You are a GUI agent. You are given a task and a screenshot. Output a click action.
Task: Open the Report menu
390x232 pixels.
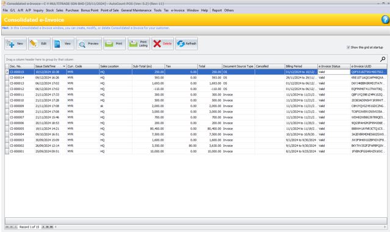tap(217, 10)
